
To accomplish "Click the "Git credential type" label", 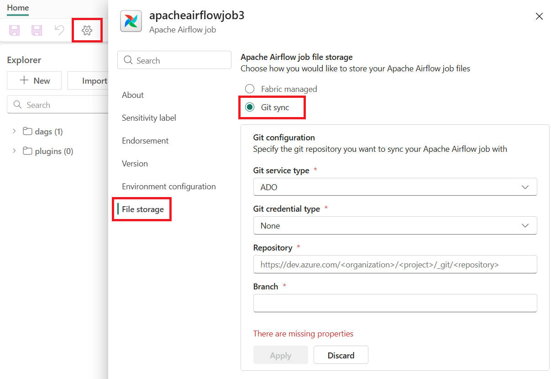I will tap(287, 209).
